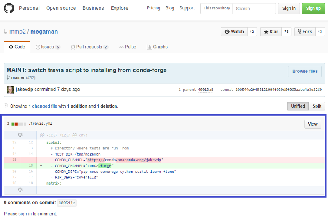Screen dimensions: 328x219
Task: Open the Open source navigation link
Action: click(x=61, y=8)
